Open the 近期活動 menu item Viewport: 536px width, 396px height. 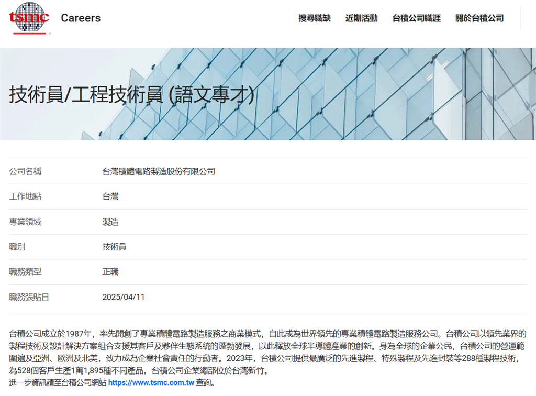click(361, 18)
